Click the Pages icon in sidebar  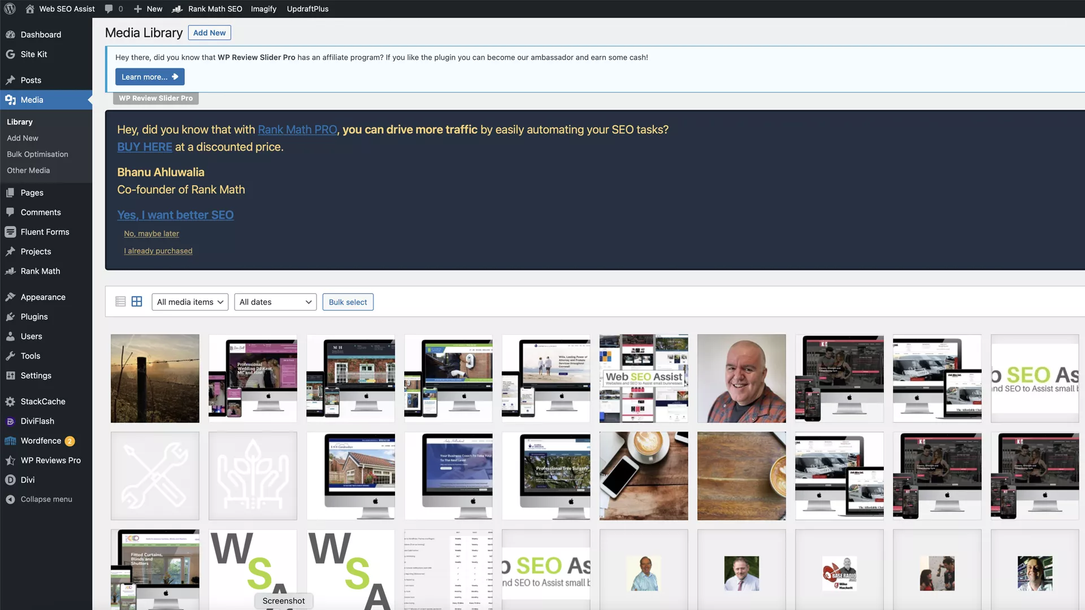[x=10, y=192]
